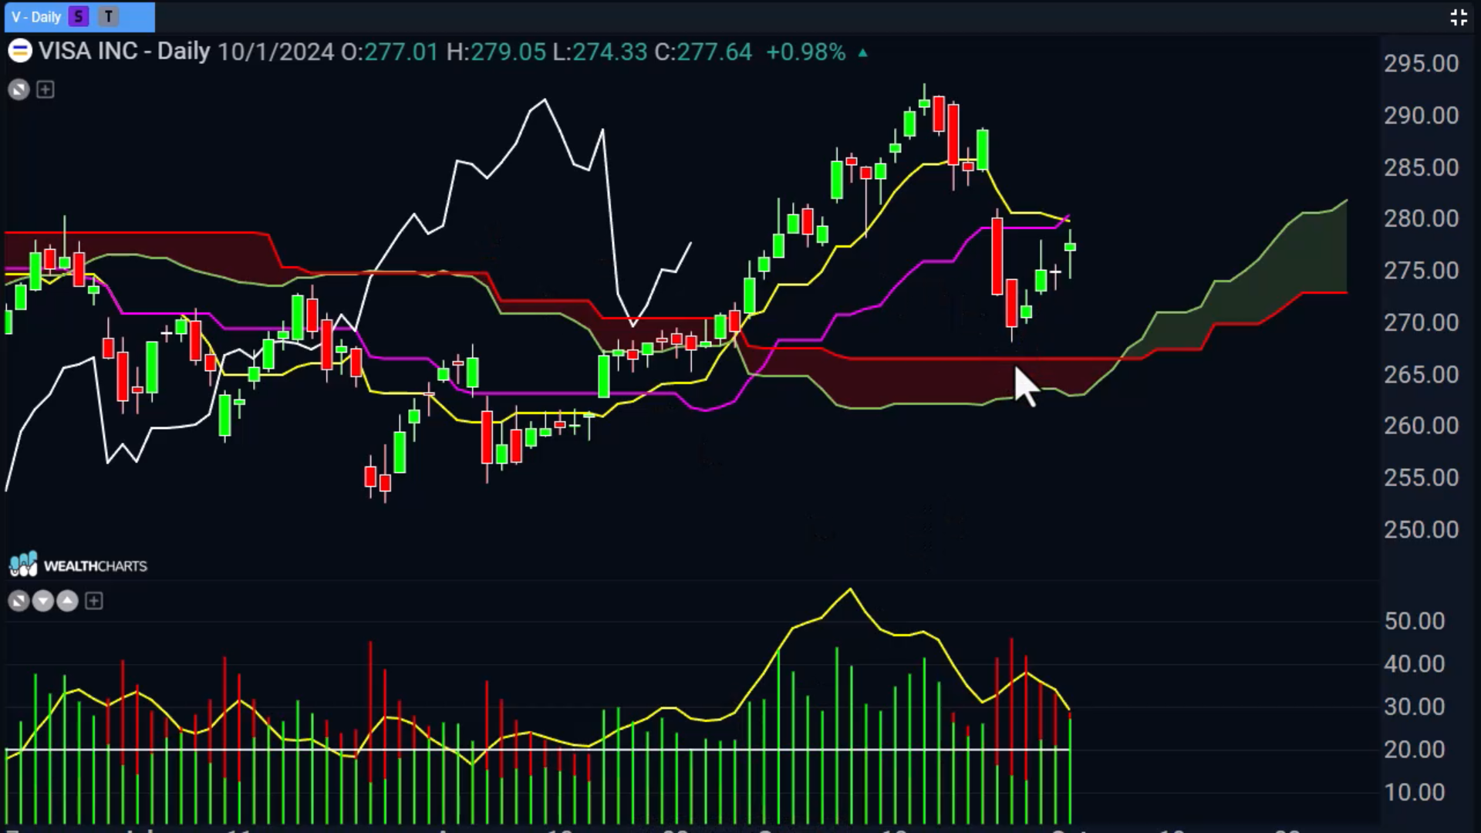Click the low value L:274.33

(599, 52)
